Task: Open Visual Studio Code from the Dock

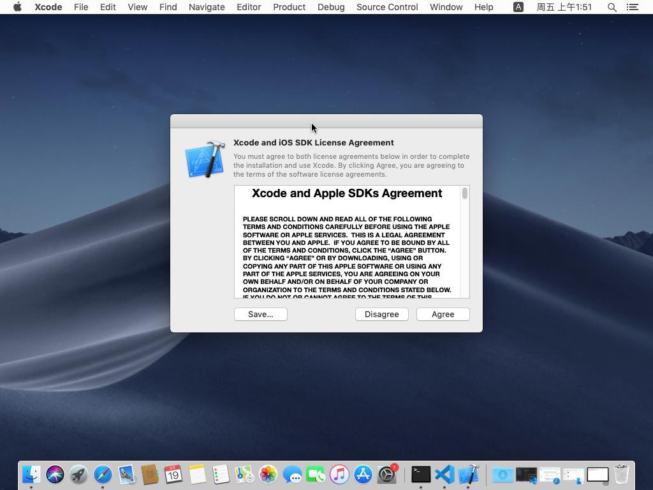Action: 444,474
